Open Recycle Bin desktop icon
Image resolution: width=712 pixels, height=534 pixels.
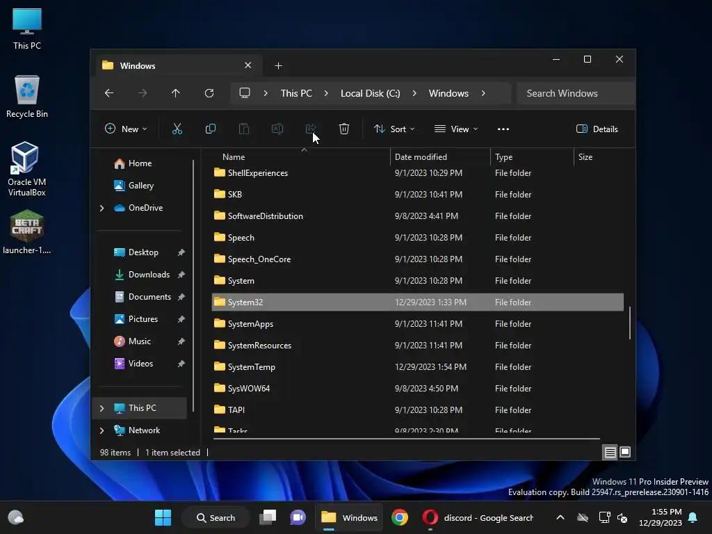pyautogui.click(x=27, y=97)
